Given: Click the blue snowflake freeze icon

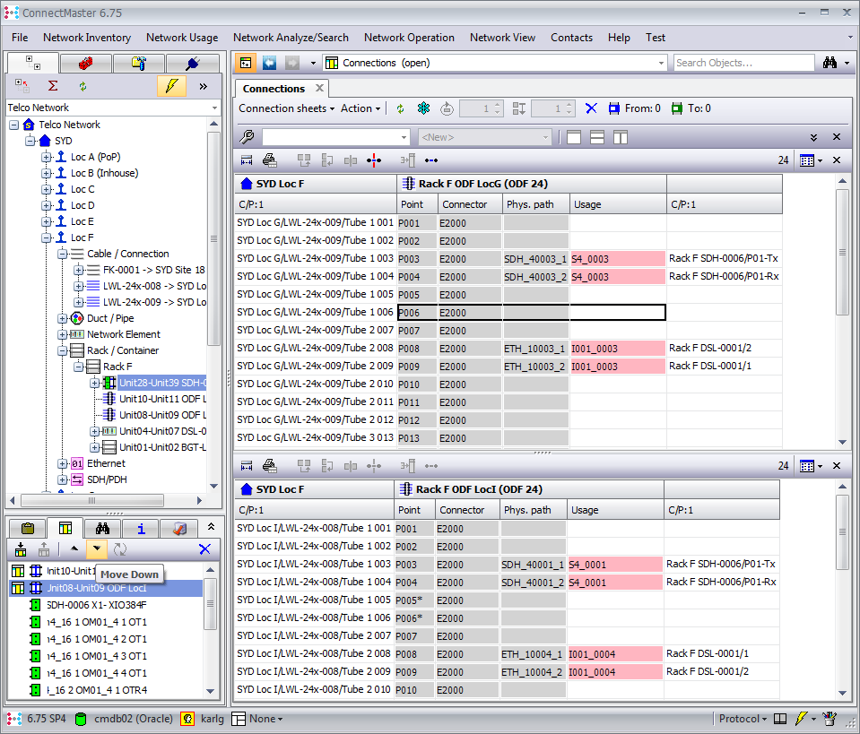Looking at the screenshot, I should click(423, 108).
